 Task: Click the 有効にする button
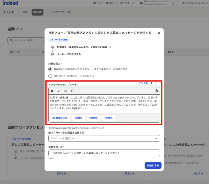[153, 165]
